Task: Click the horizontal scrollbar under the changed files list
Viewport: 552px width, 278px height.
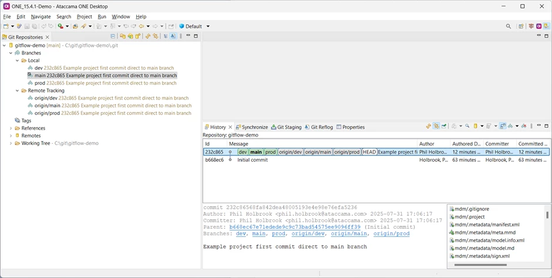Action: click(x=480, y=265)
